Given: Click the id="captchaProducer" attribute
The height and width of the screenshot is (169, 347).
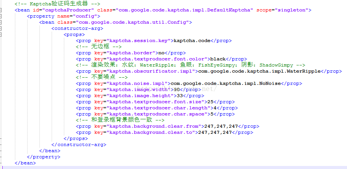Looking at the screenshot, I should coord(64,10).
